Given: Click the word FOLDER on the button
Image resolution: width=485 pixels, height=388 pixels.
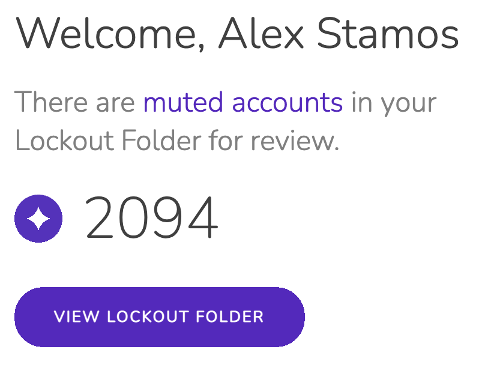Looking at the screenshot, I should pos(235,317).
